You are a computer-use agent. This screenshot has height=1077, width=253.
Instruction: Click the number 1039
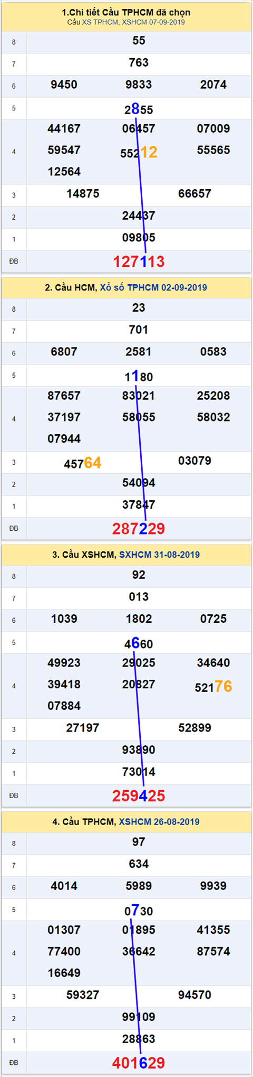64,619
